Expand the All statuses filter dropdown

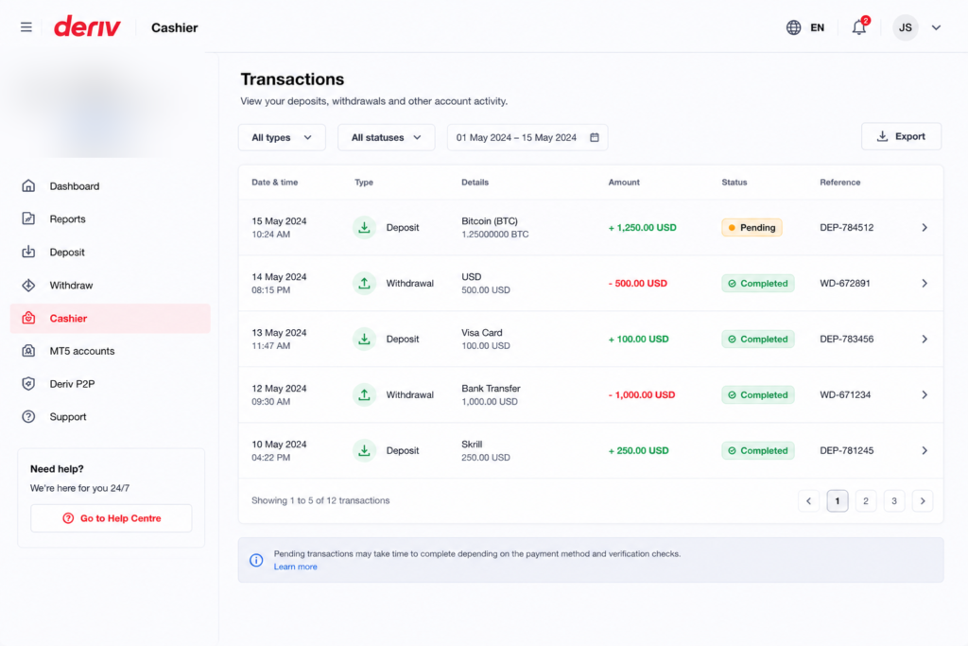pos(386,137)
